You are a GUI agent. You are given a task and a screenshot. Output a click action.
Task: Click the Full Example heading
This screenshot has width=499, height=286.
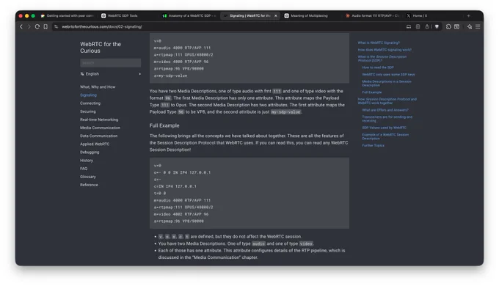click(x=164, y=125)
